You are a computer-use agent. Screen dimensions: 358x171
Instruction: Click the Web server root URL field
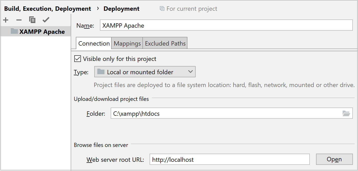point(229,159)
